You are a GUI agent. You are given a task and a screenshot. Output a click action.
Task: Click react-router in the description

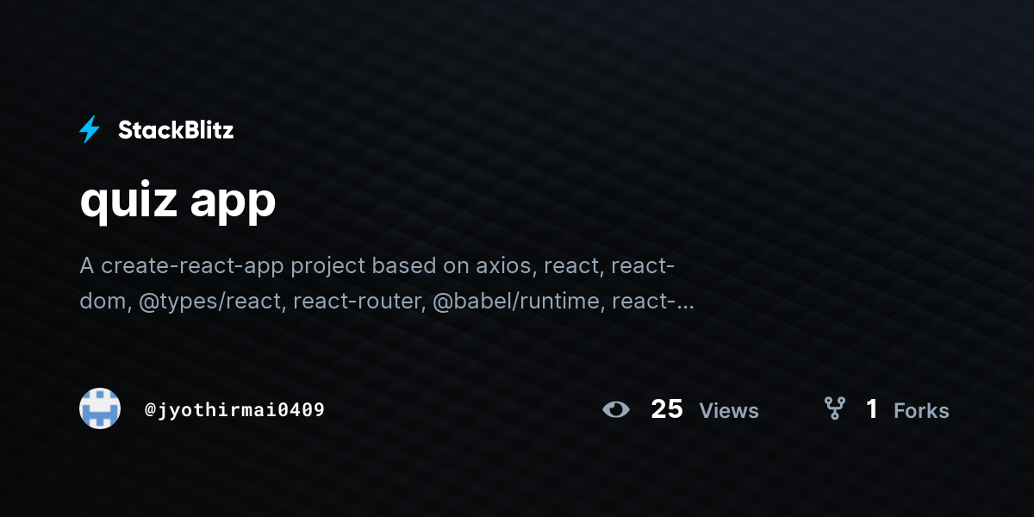(356, 301)
